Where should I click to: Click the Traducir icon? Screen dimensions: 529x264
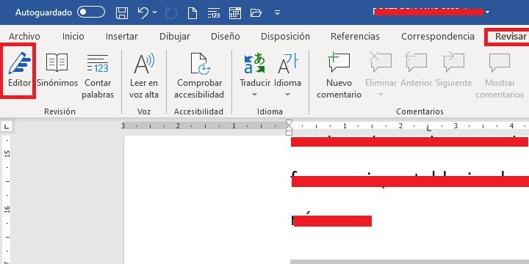point(255,63)
